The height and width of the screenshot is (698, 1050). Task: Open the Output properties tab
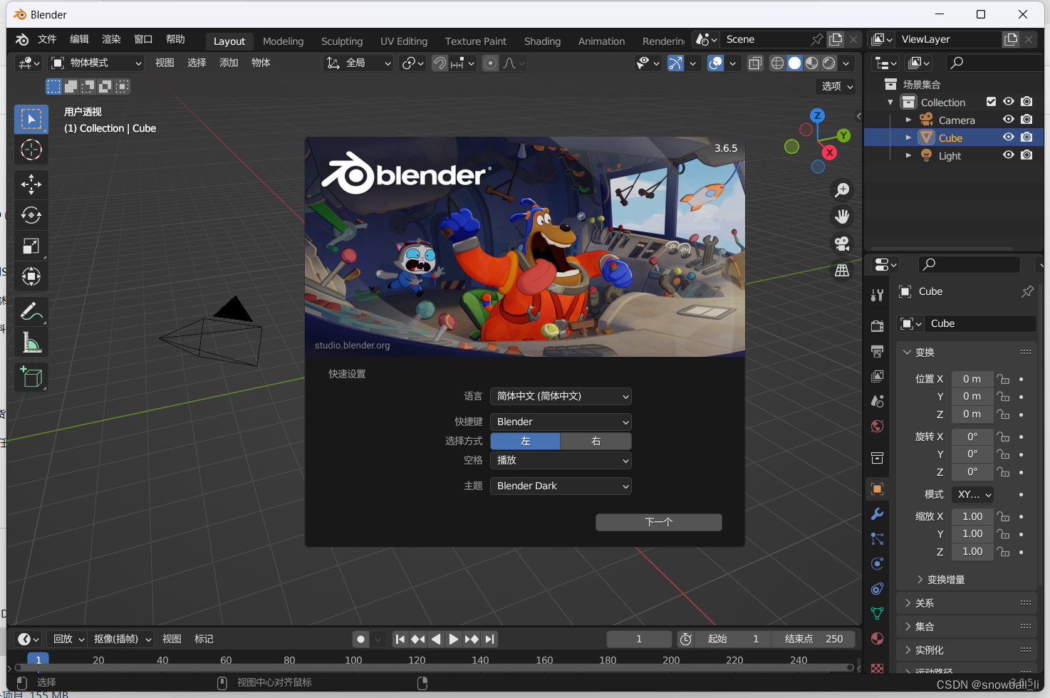pyautogui.click(x=878, y=351)
